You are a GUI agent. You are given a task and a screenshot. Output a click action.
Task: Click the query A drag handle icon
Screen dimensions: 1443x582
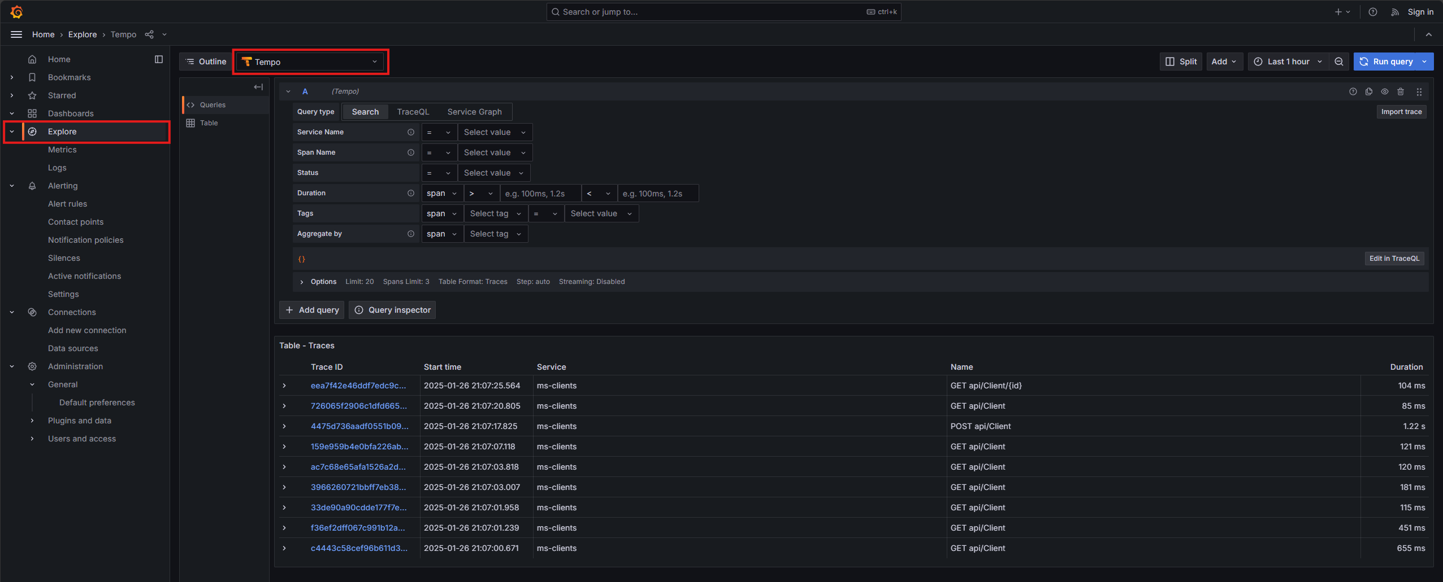1419,91
